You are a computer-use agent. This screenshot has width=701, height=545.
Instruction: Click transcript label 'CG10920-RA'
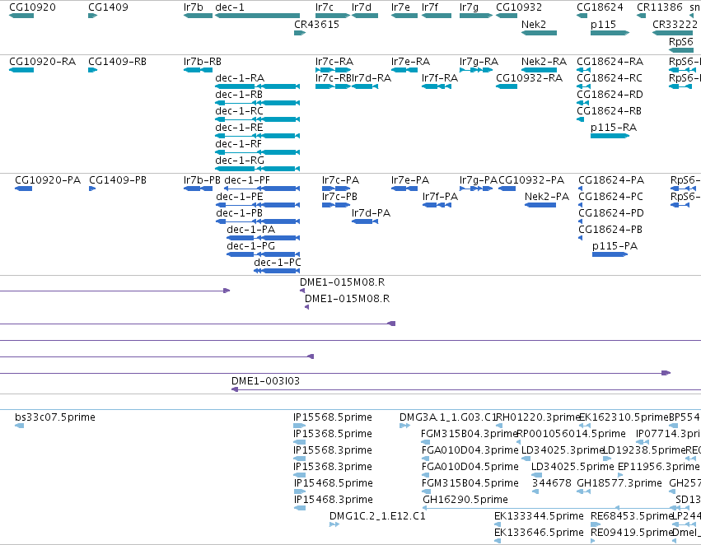click(43, 62)
